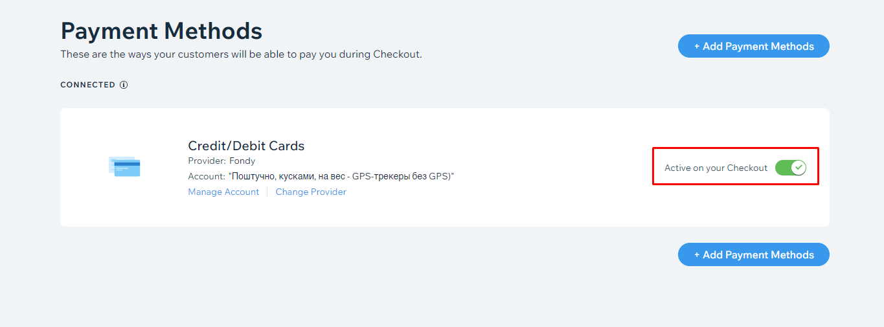Disable the Active on your Checkout toggle
Image resolution: width=884 pixels, height=327 pixels.
point(791,168)
